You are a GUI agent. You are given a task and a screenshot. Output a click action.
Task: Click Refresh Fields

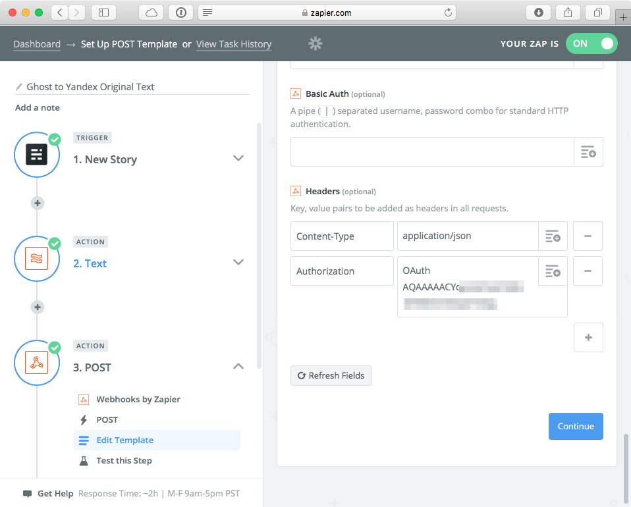click(x=331, y=375)
